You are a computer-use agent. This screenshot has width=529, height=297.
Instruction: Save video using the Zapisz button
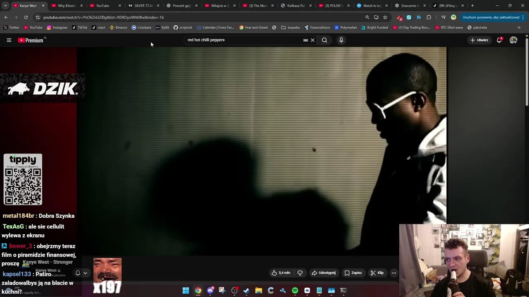click(x=353, y=273)
